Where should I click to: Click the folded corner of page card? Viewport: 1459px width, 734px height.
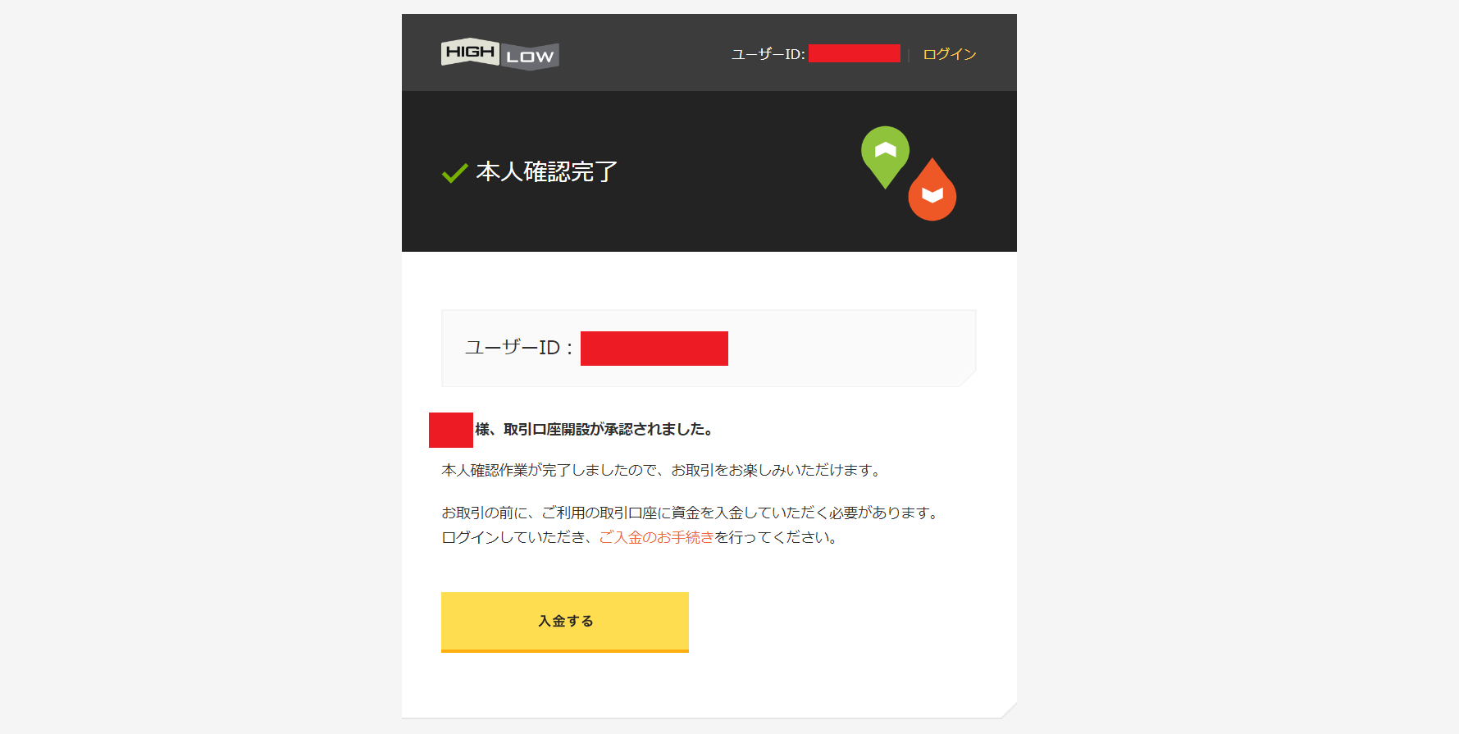tap(1009, 709)
